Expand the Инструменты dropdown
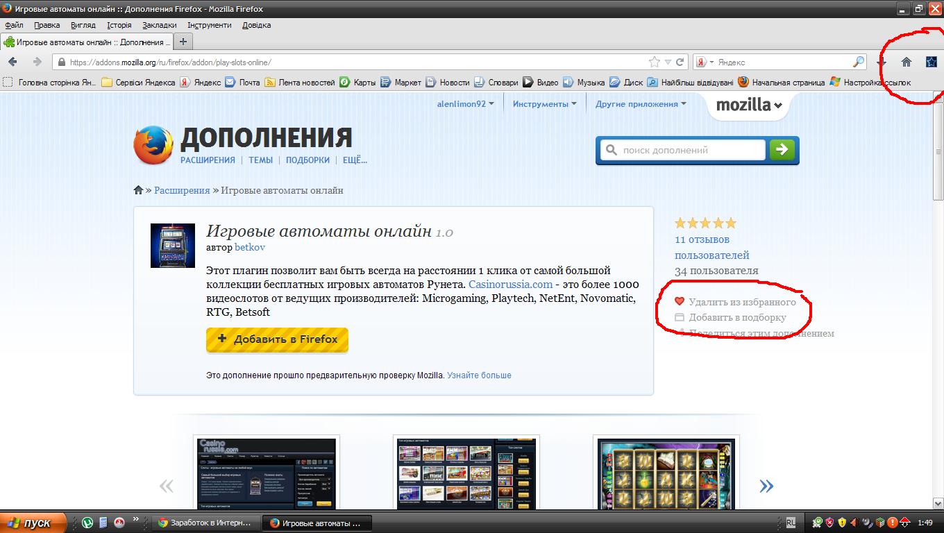Viewport: 944px width, 533px height. [545, 104]
